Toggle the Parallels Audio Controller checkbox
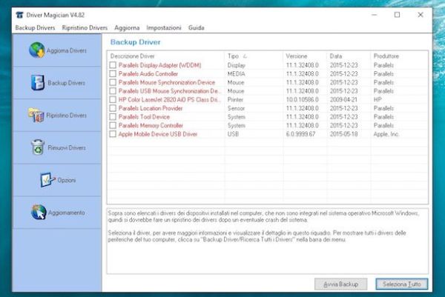The image size is (445, 297). coord(113,74)
